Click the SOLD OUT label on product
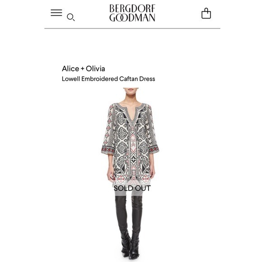The height and width of the screenshot is (262, 262). [132, 188]
